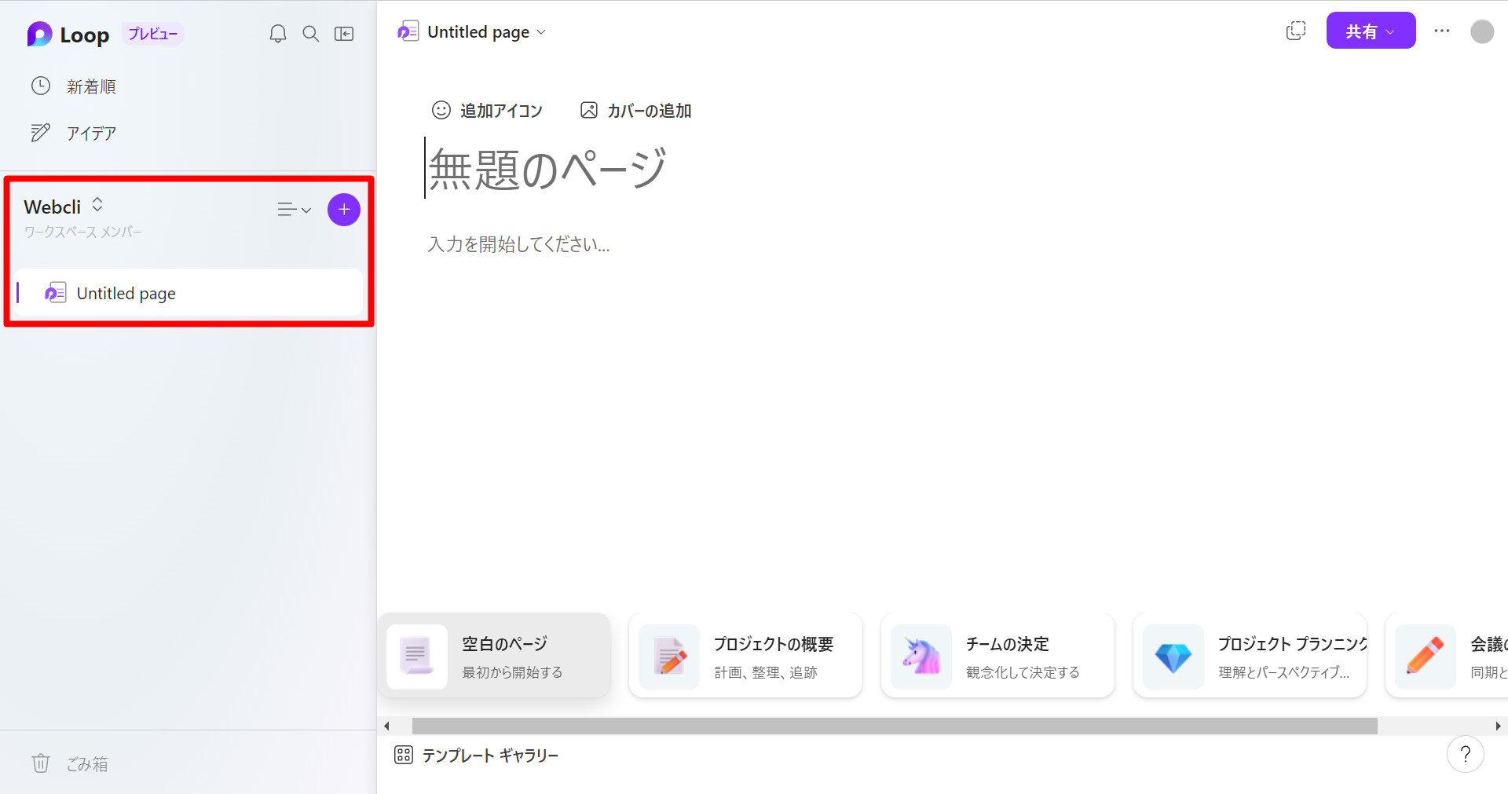Click カバーの追加 to add cover
Screen dimensions: 1508x794
(x=635, y=111)
